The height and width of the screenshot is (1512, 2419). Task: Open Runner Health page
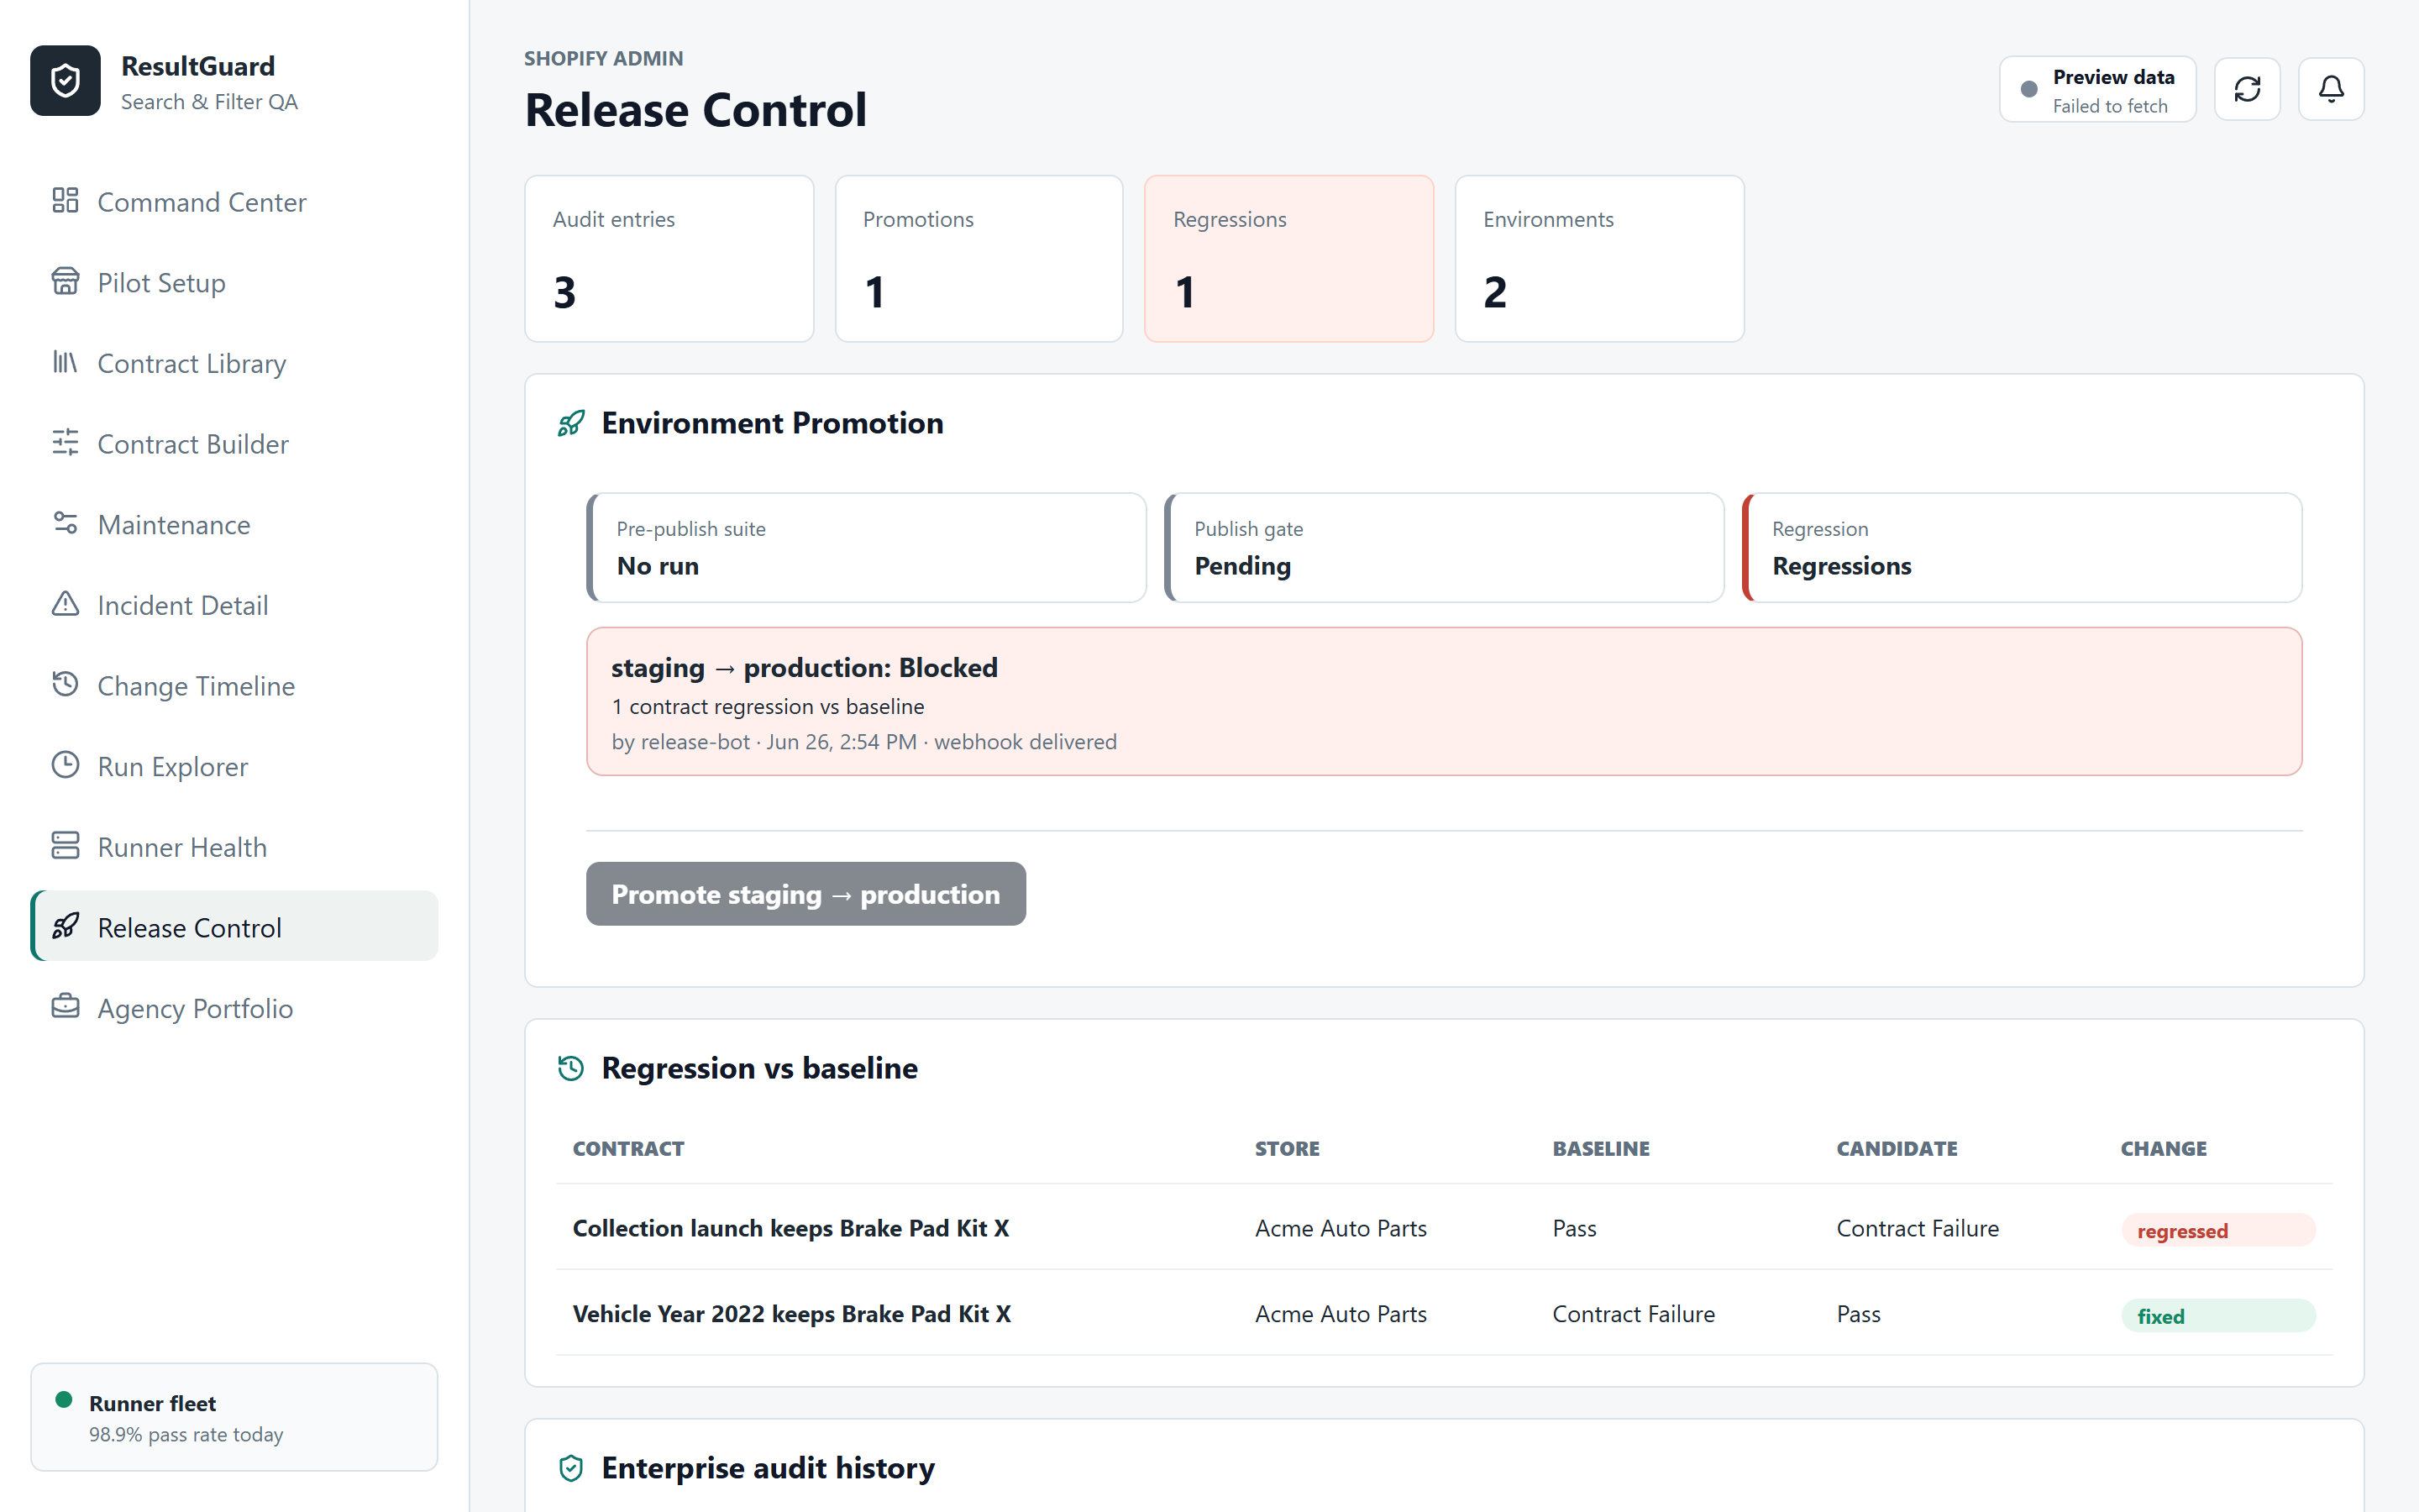point(235,847)
